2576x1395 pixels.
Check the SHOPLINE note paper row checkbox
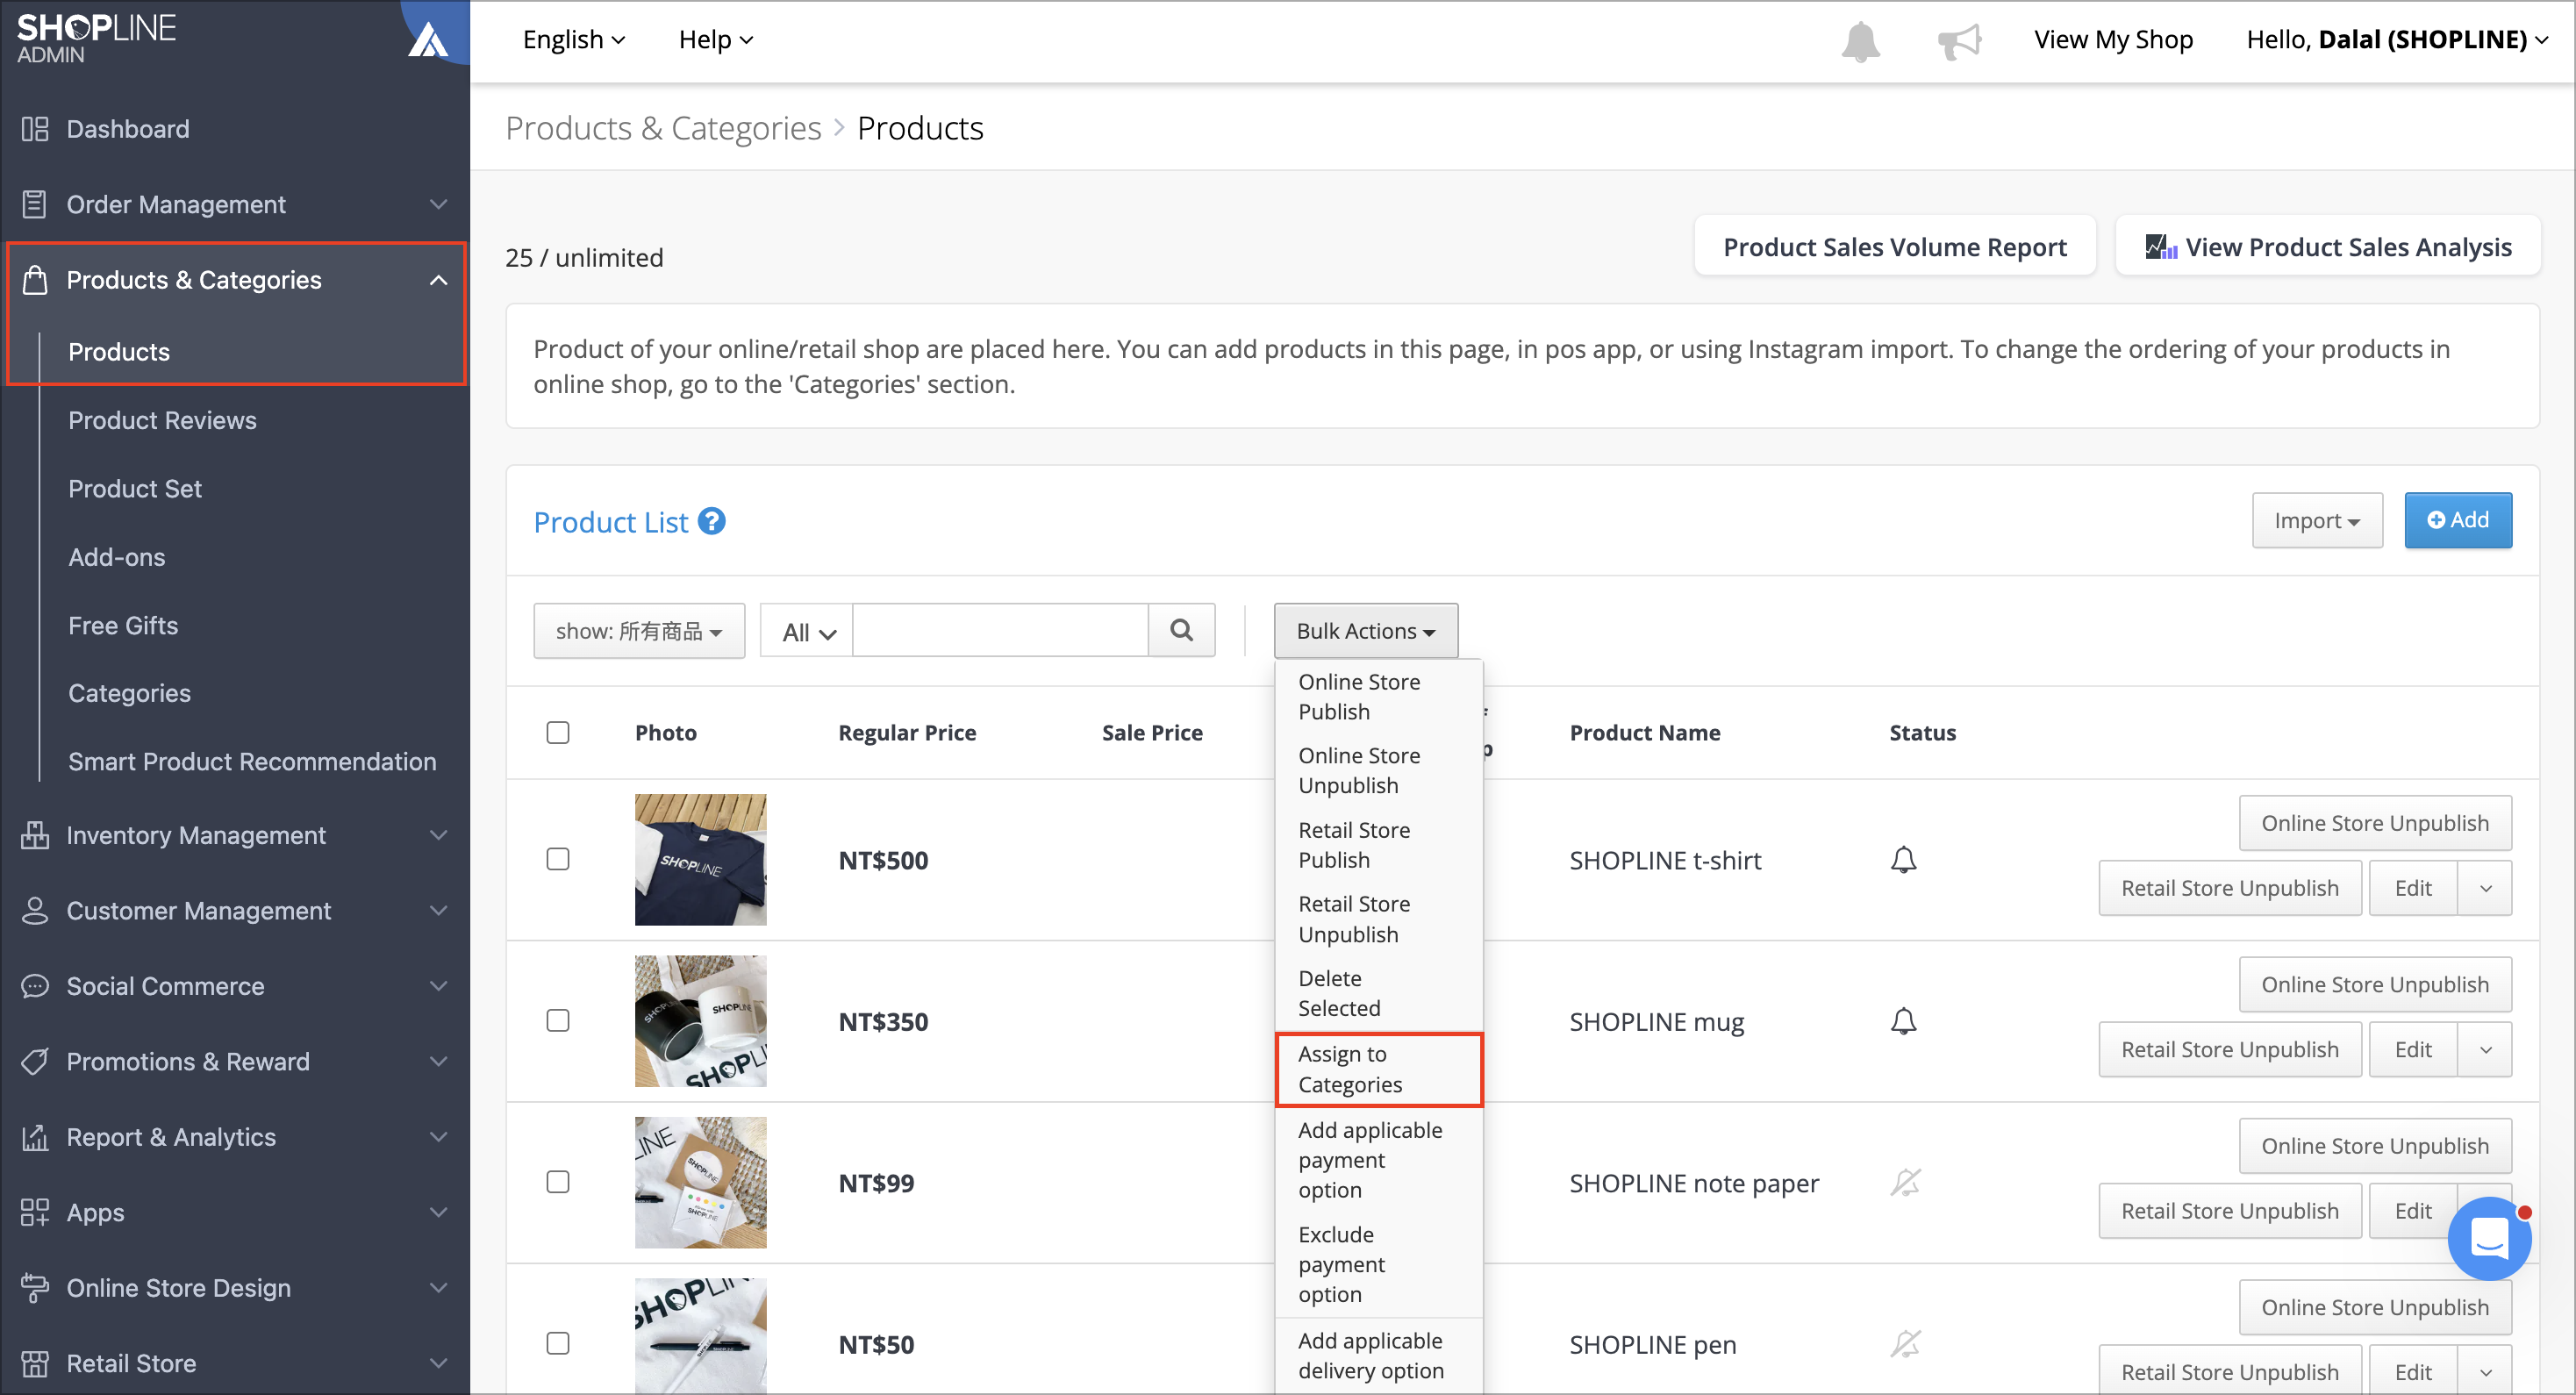pyautogui.click(x=558, y=1182)
